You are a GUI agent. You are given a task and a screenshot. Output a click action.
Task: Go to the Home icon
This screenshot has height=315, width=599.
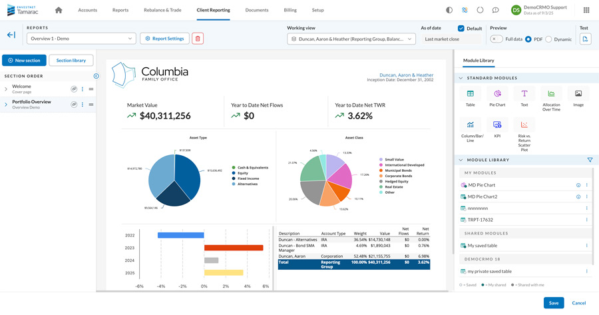(59, 10)
